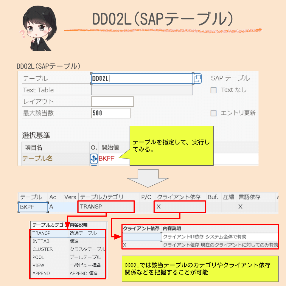Open multiple selection icon beside BKPF value
This screenshot has width=286, height=286.
94,158
